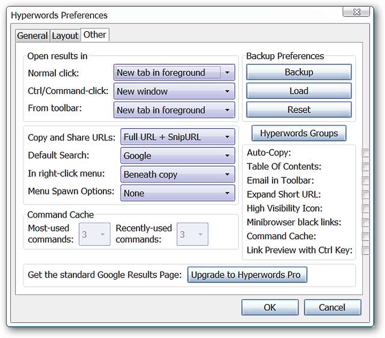Expand the Copy and Share URLs dropdown
The height and width of the screenshot is (338, 385).
(177, 137)
